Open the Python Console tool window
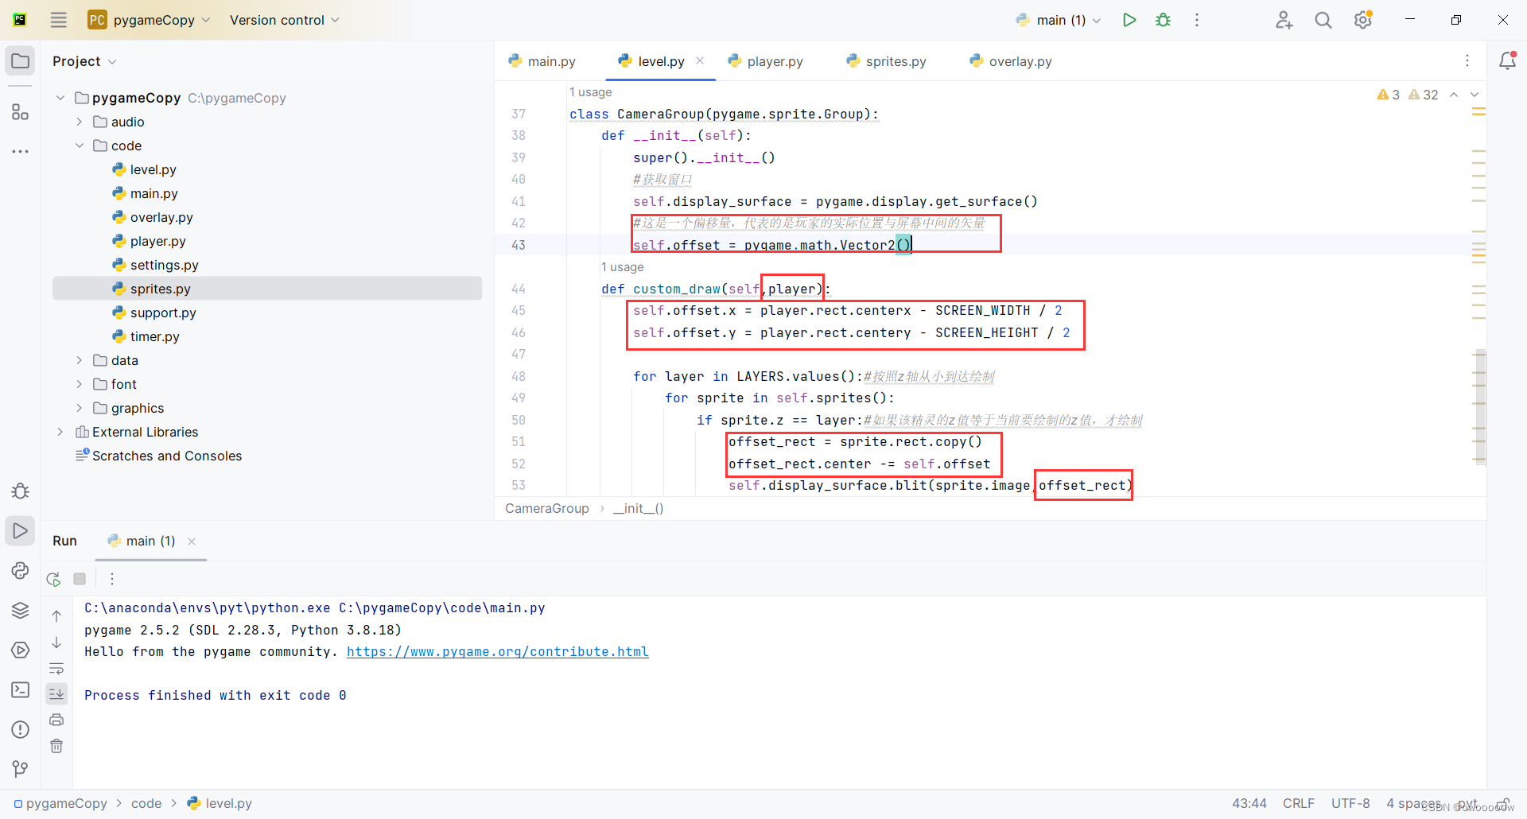 pyautogui.click(x=21, y=570)
